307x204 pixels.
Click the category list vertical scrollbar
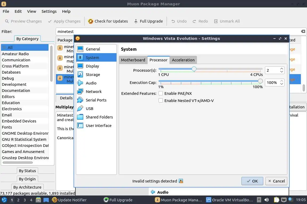[x=51, y=64]
